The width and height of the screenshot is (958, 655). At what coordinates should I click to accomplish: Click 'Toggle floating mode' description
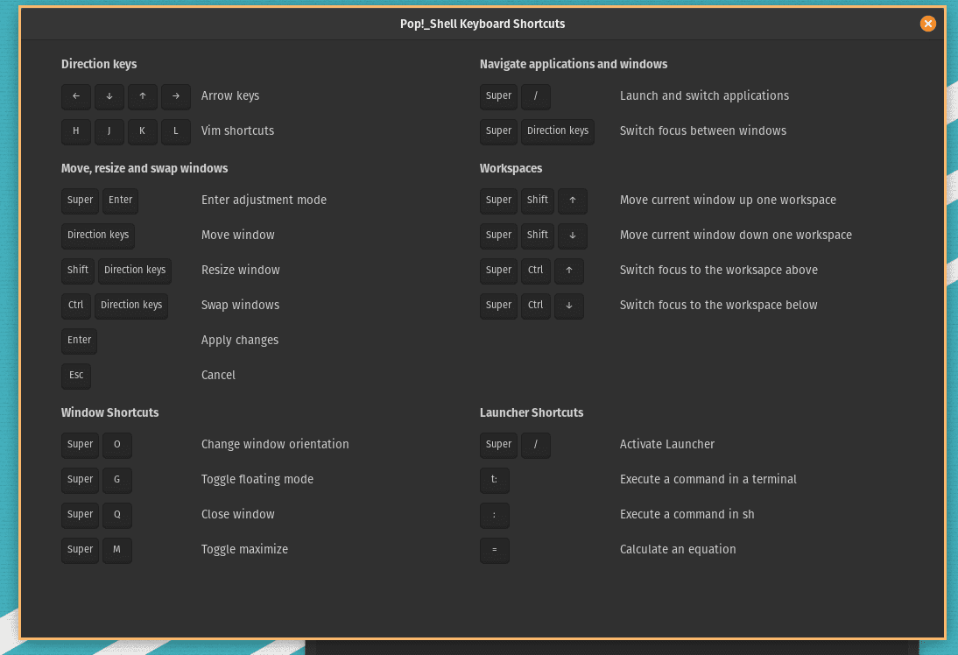257,480
